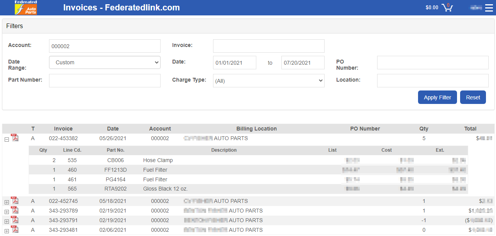The width and height of the screenshot is (496, 236).
Task: Click the Part Number input field
Action: [x=105, y=81]
